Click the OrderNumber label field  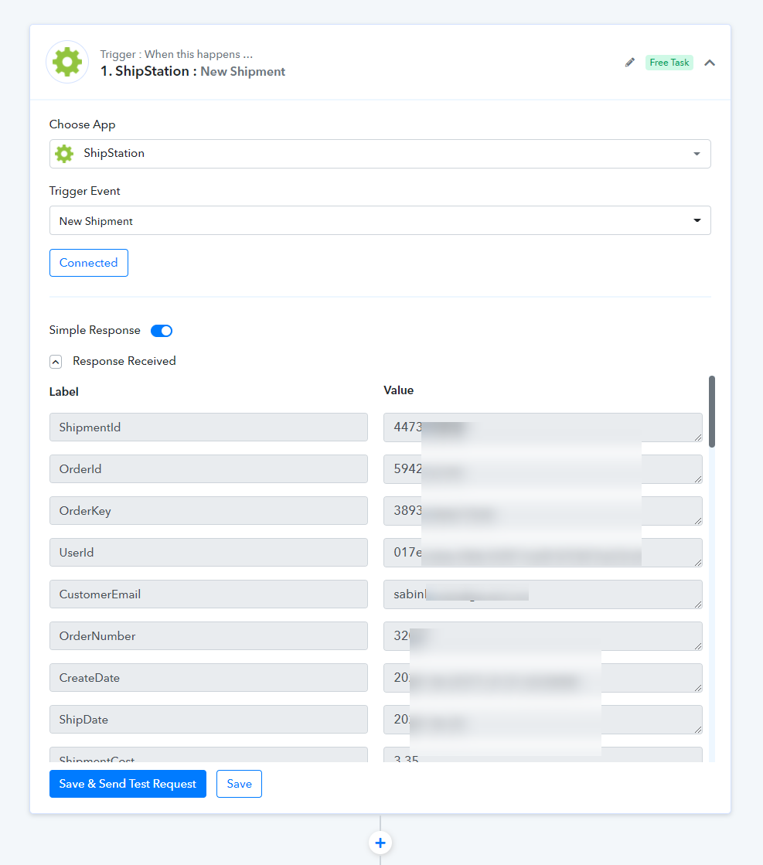point(209,636)
